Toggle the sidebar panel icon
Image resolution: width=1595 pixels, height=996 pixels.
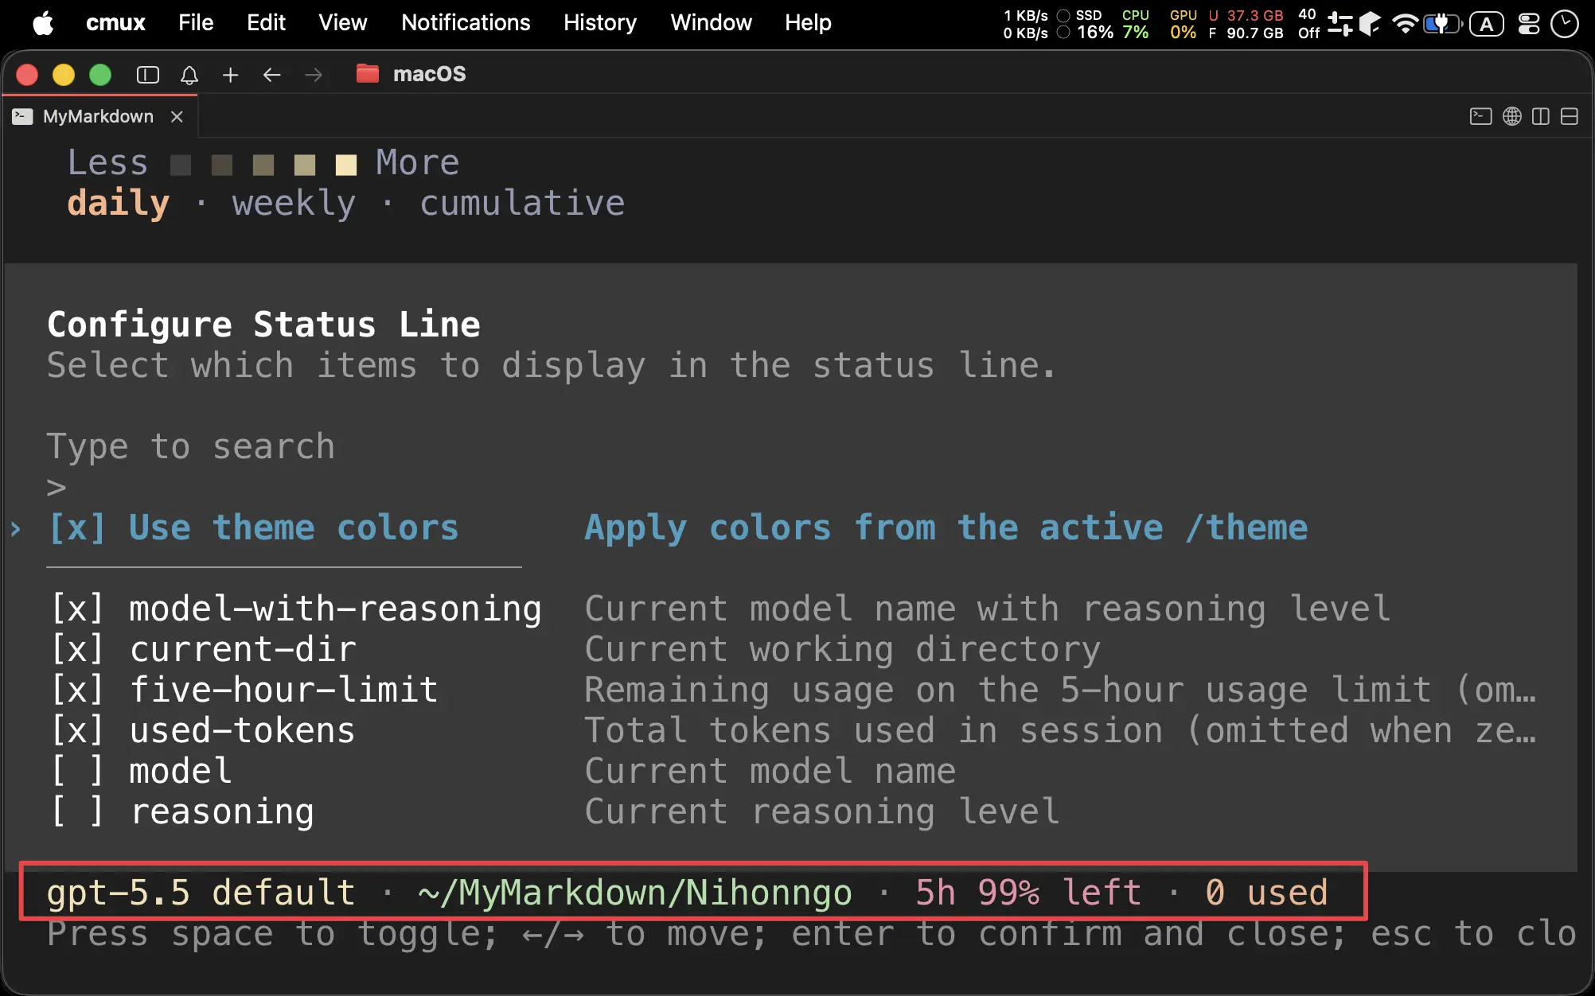[x=148, y=75]
